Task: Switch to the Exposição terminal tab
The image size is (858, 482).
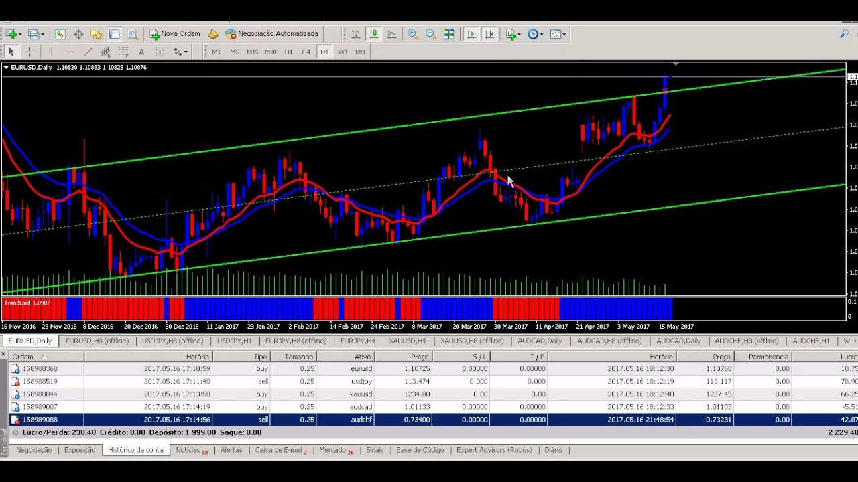Action: coord(80,450)
